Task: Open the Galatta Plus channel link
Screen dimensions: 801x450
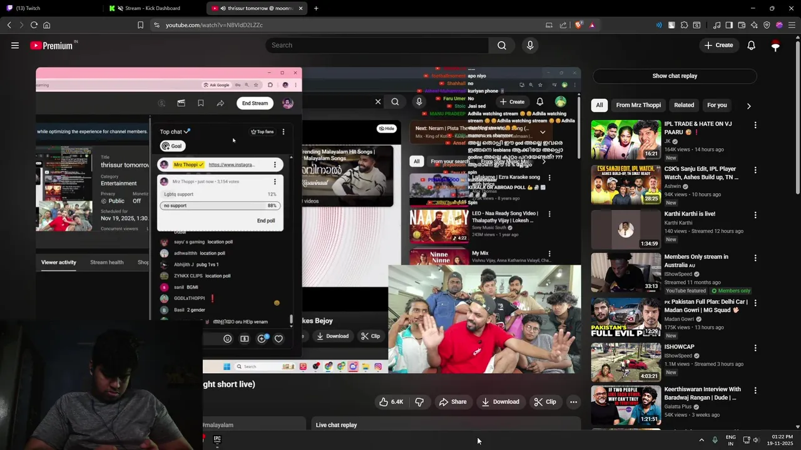Action: point(679,406)
